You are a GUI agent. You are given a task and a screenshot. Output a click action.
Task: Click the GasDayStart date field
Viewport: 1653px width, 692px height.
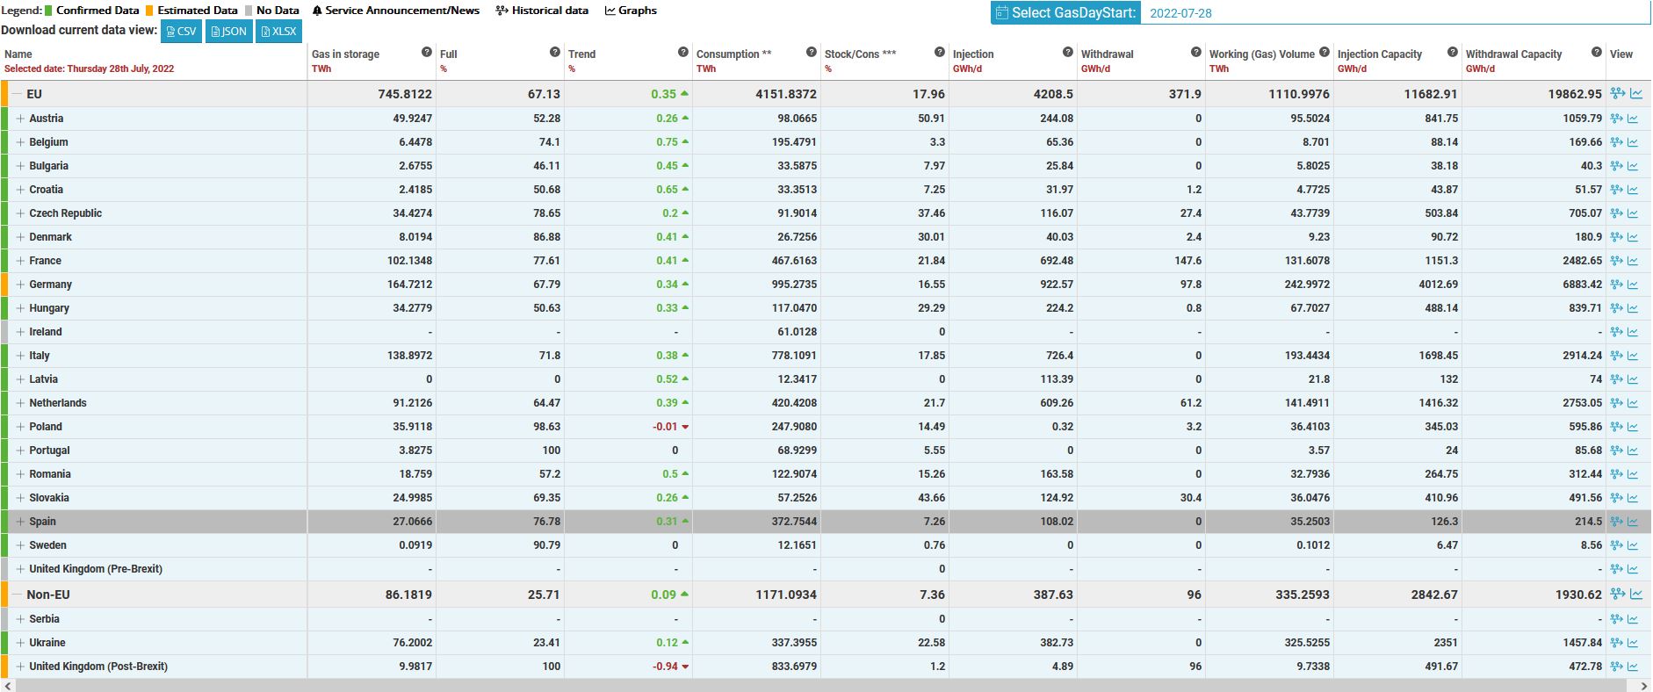pos(1395,13)
